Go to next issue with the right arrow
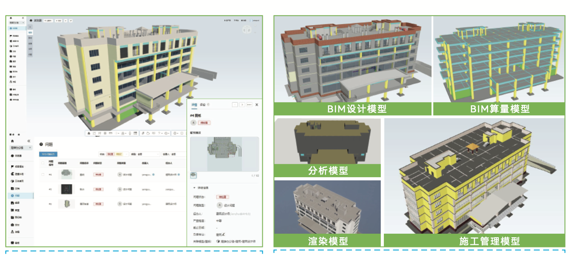 [x=242, y=105]
